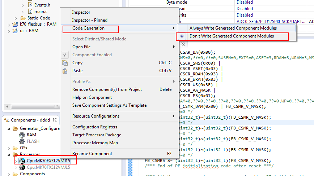Screen dimensions: 314x176
Task: Click the disabled Cpu:MK70FX512VMJ15 icon
Action: tap(22, 167)
